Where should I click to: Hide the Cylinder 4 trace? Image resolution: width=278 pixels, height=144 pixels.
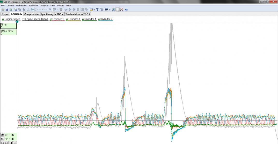83,19
